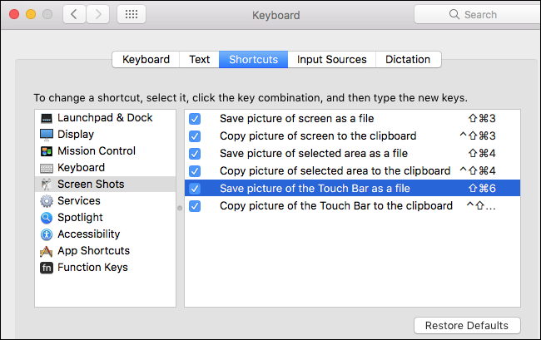Screen dimensions: 541x340
Task: Switch to the Text tab
Action: tap(200, 59)
